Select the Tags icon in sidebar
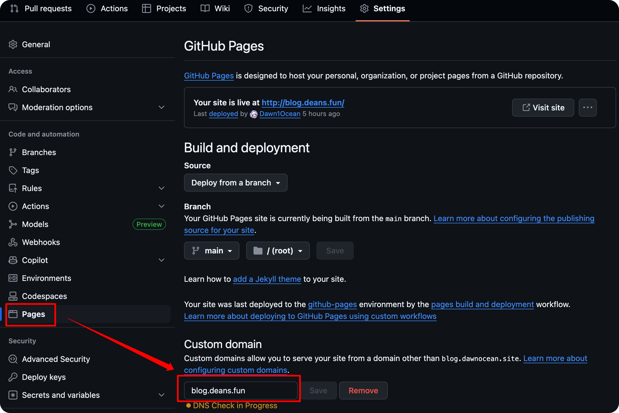Screen dimensions: 619x413 point(13,170)
